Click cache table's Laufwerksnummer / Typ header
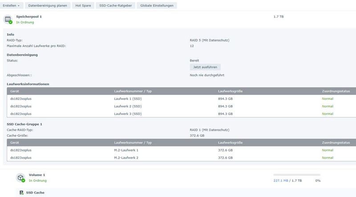 pyautogui.click(x=133, y=143)
